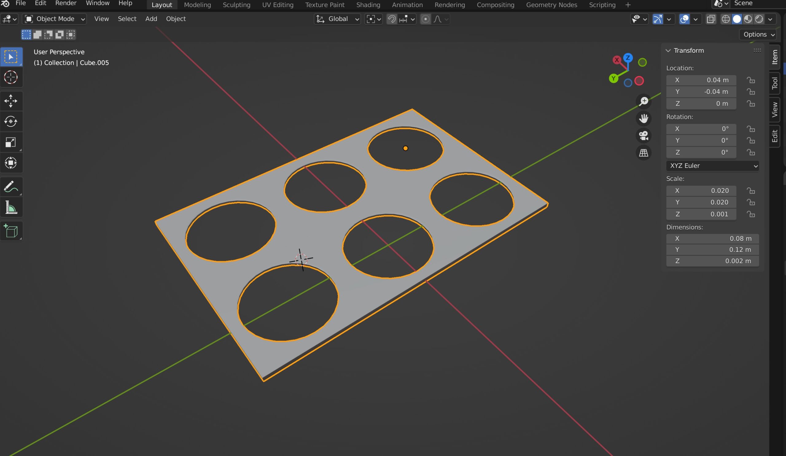Toggle proportional editing
786x456 pixels.
(425, 19)
